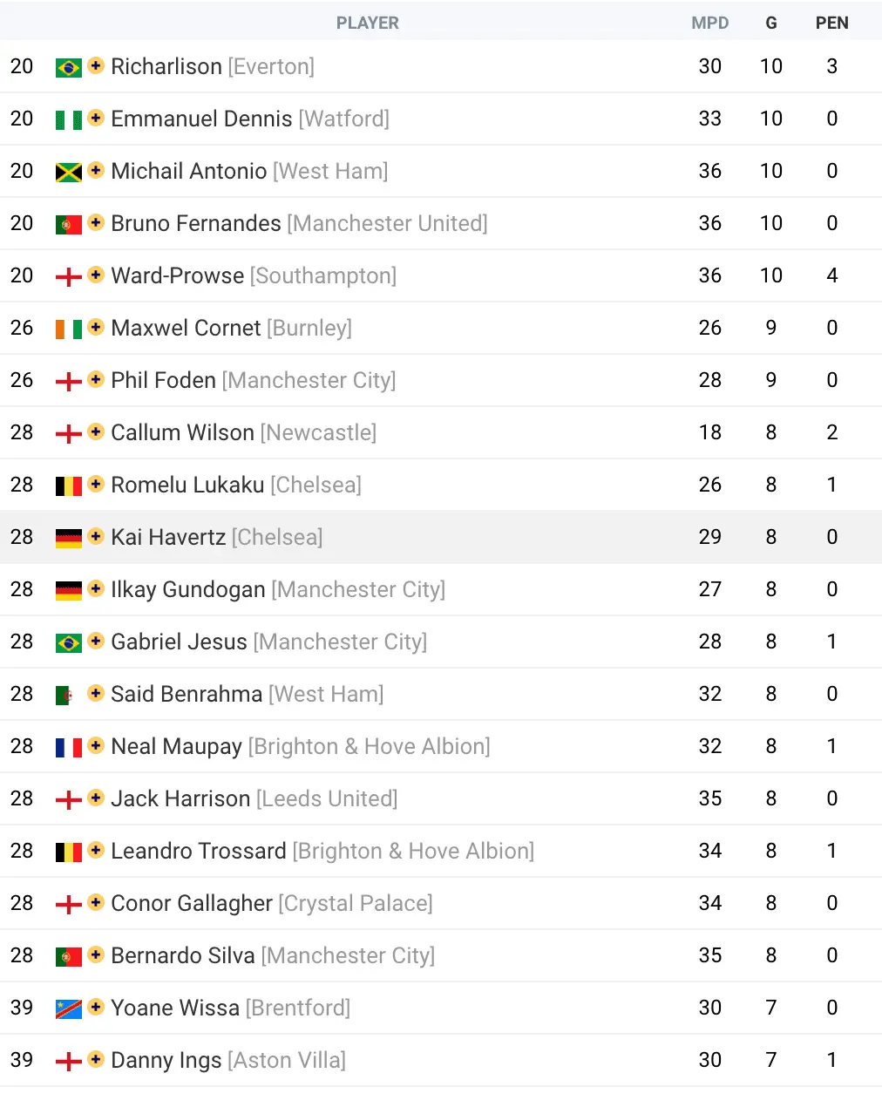Click the plus icon next to Kai Havertz
The height and width of the screenshot is (1107, 882).
click(96, 536)
